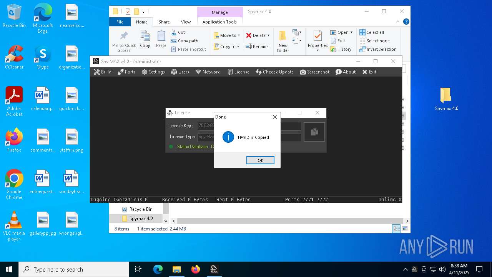Open the Network menu in Spy MAX

point(208,72)
